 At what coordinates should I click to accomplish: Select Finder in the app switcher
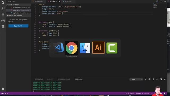tap(85, 48)
